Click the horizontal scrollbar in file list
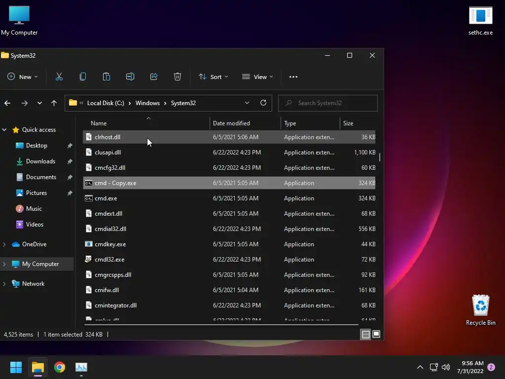505x379 pixels. pos(221,325)
